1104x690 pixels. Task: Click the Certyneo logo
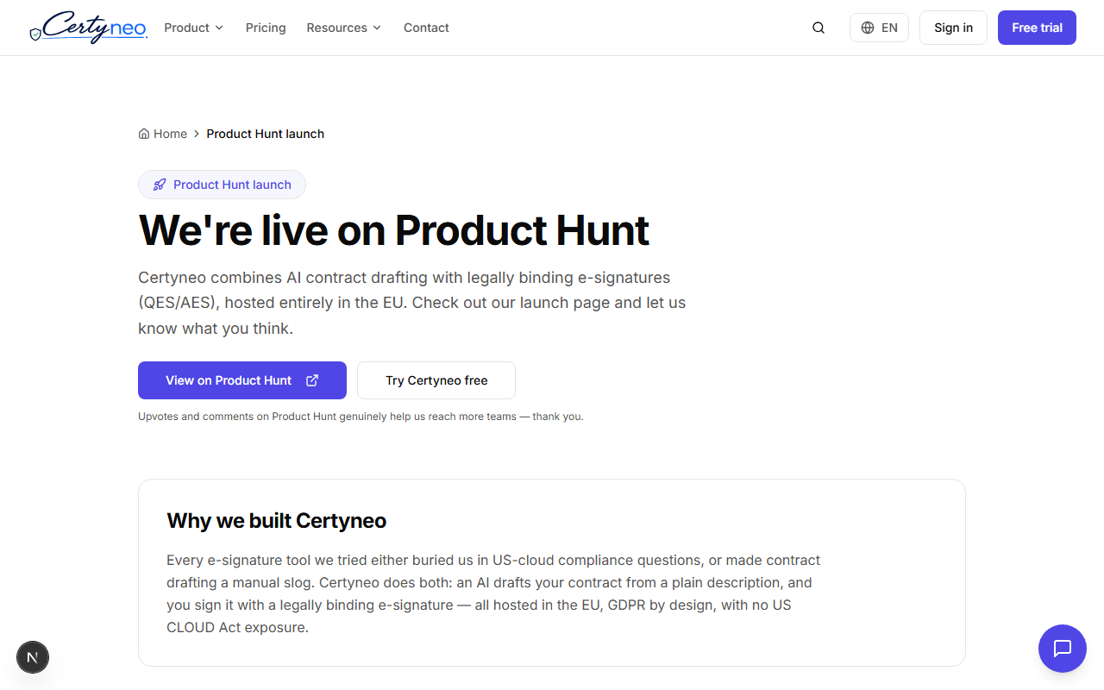coord(88,28)
